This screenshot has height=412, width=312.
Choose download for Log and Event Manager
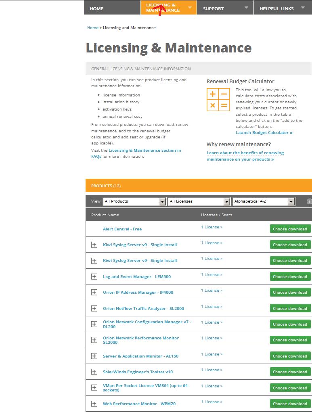click(x=290, y=276)
